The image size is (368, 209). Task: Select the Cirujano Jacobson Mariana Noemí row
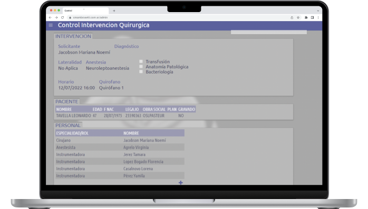click(120, 140)
